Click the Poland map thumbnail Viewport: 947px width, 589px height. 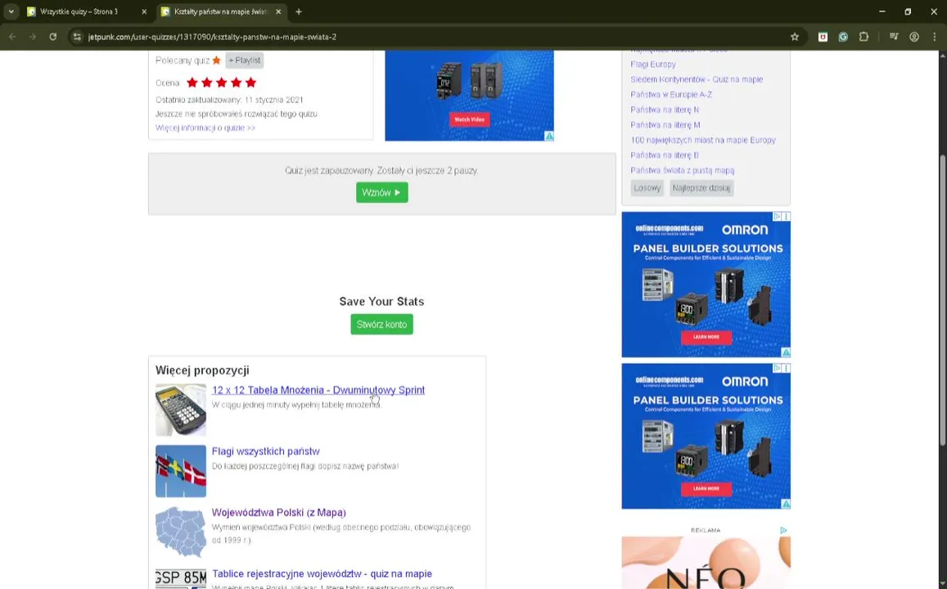click(x=181, y=533)
